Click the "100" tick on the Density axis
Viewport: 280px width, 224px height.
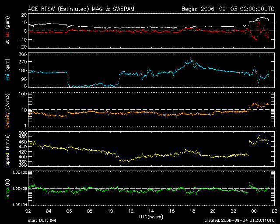coord(23,94)
